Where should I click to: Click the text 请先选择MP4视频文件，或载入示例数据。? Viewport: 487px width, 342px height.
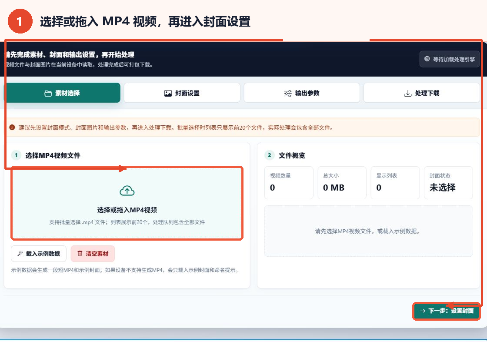(368, 231)
